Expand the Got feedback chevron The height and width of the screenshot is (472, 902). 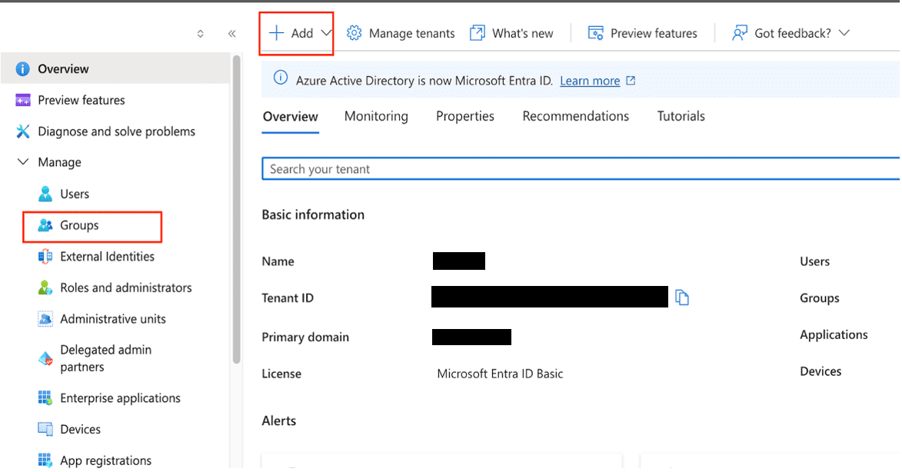[844, 33]
